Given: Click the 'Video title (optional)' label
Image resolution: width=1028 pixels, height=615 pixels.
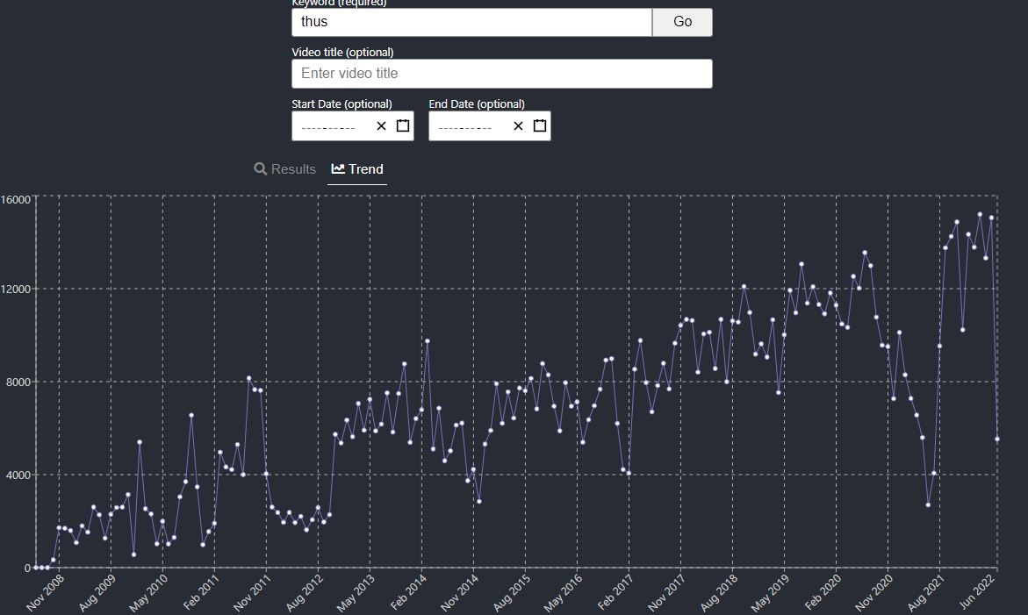Looking at the screenshot, I should coord(343,52).
